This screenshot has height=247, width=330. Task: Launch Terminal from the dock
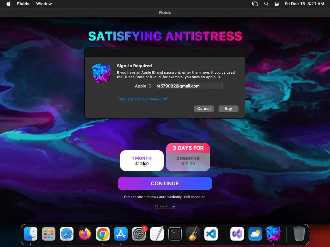pos(175,234)
